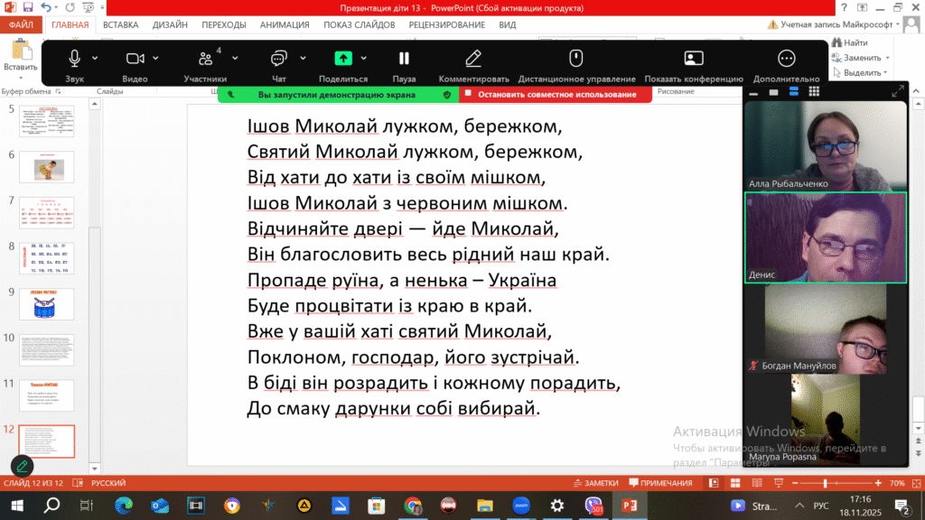Toggle ЗАМЕТКИ notes pane in status bar
The width and height of the screenshot is (925, 520).
(x=595, y=483)
